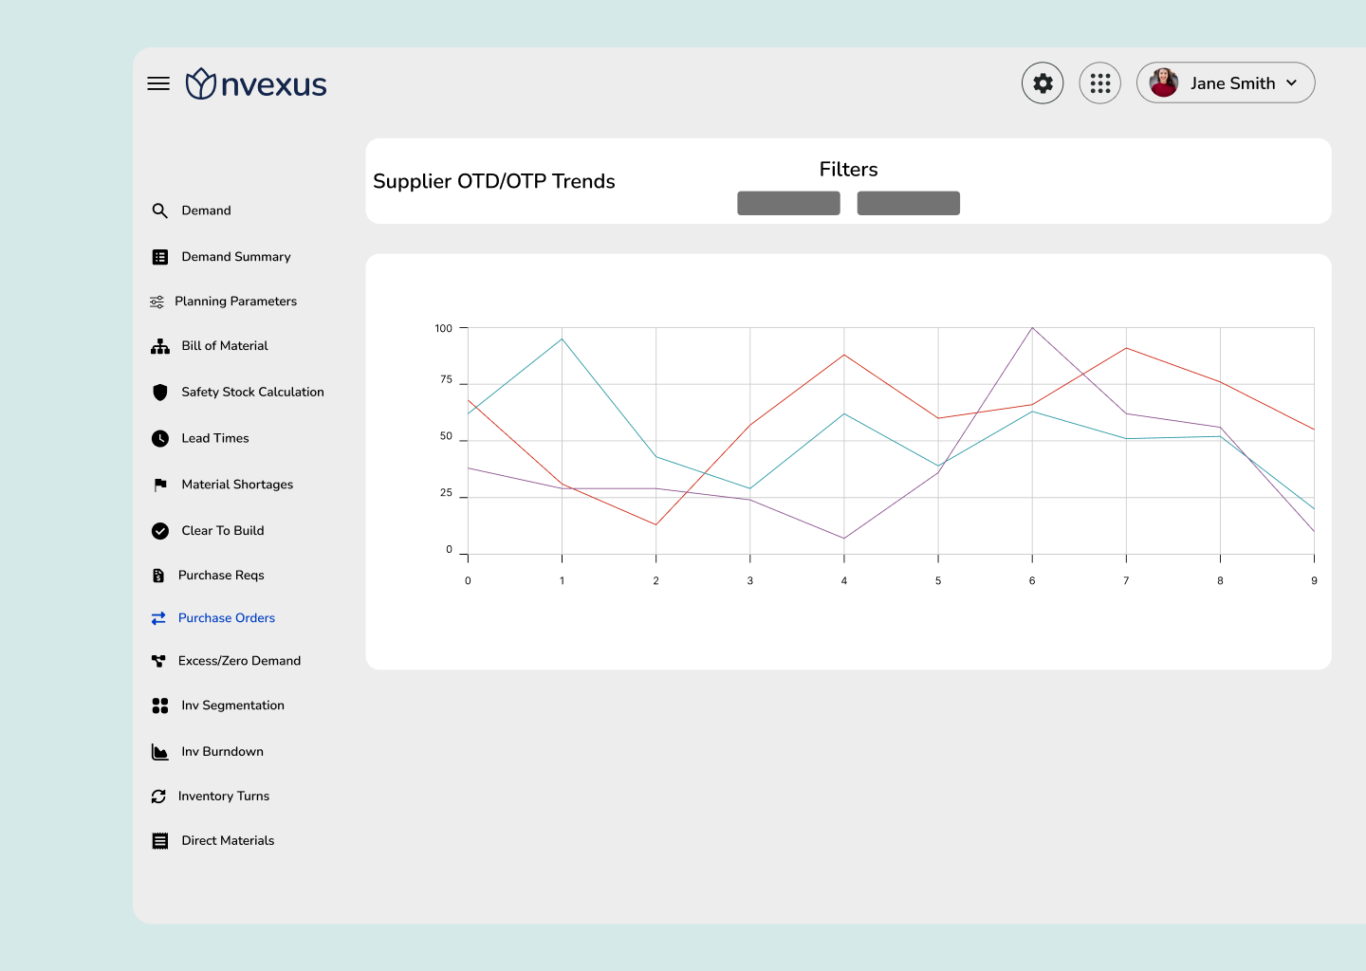Click the Clear To Build checkmark icon

[160, 531]
